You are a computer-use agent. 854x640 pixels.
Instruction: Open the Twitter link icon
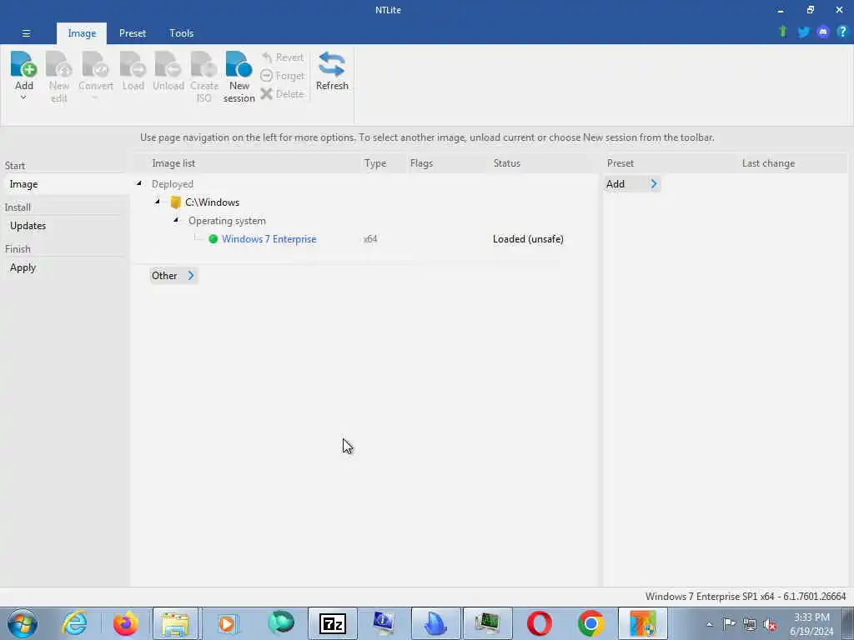(803, 32)
